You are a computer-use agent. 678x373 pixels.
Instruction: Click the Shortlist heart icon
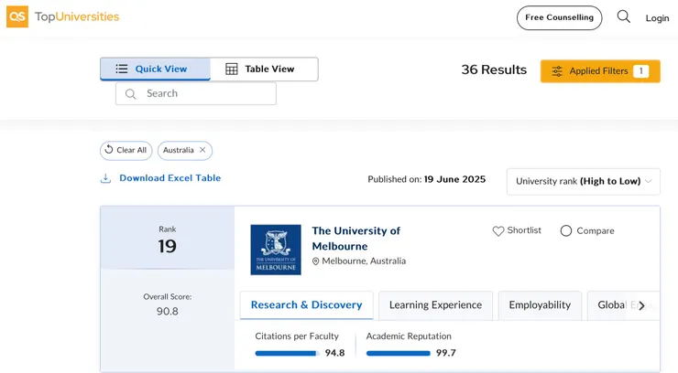pyautogui.click(x=498, y=231)
